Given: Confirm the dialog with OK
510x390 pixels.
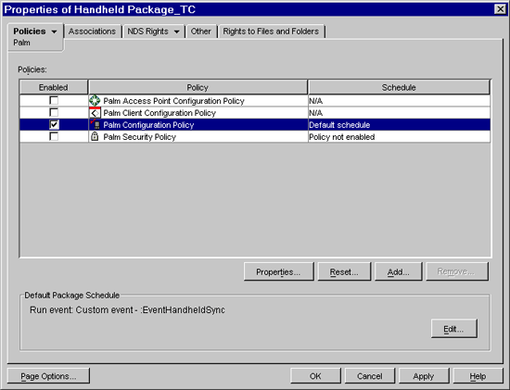Looking at the screenshot, I should point(315,376).
